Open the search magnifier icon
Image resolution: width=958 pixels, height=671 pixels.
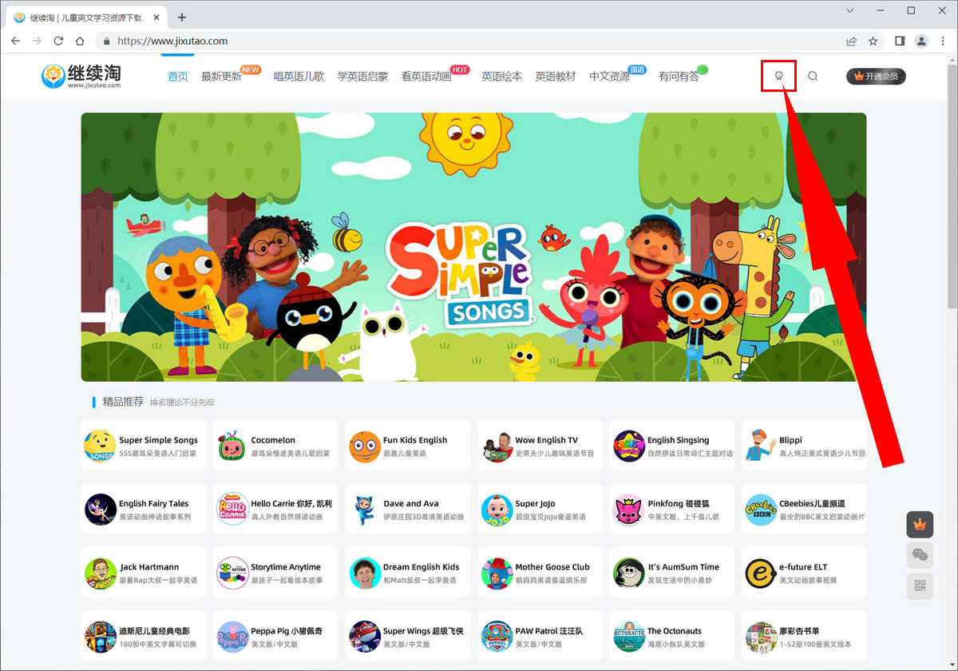coord(813,77)
